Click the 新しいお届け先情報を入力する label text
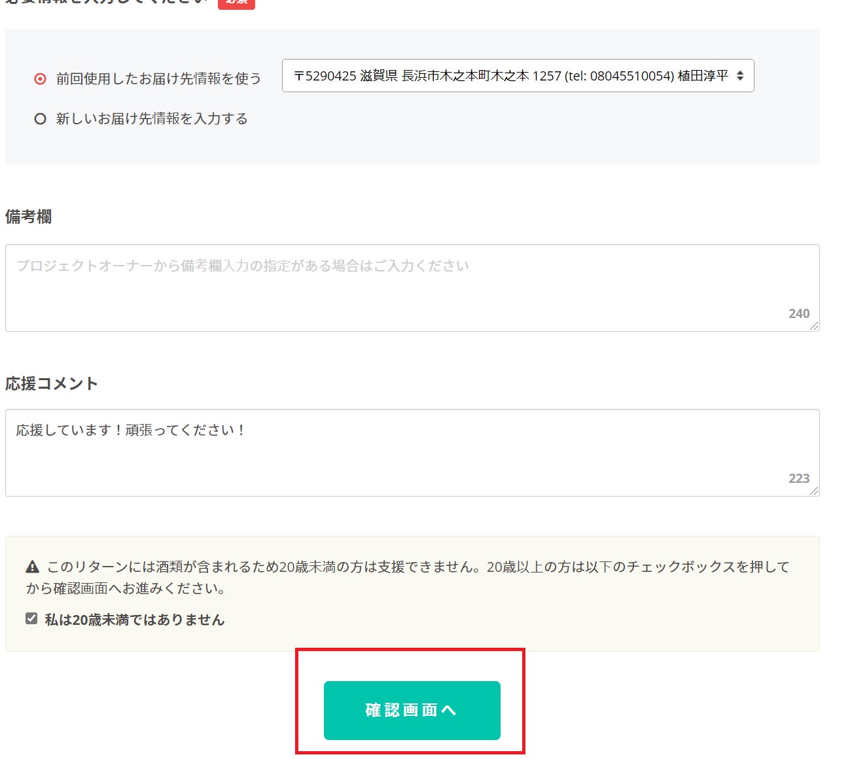Screen dimensions: 867x759 152,119
